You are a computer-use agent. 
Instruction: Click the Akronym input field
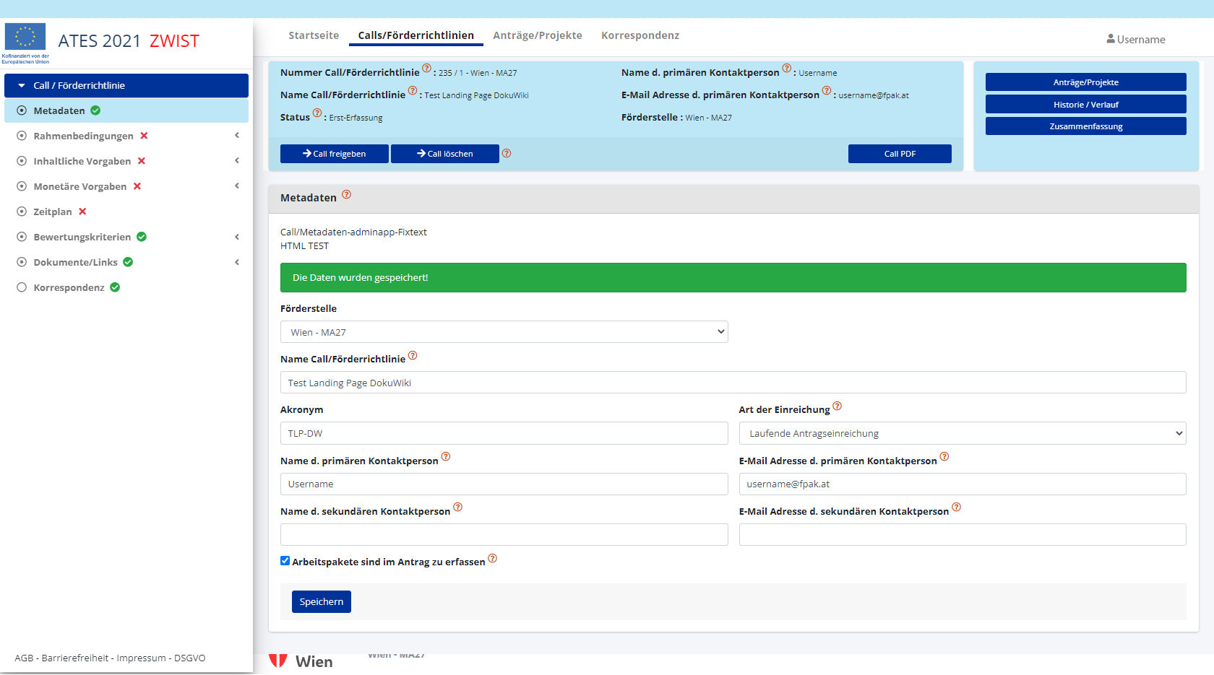pos(504,434)
